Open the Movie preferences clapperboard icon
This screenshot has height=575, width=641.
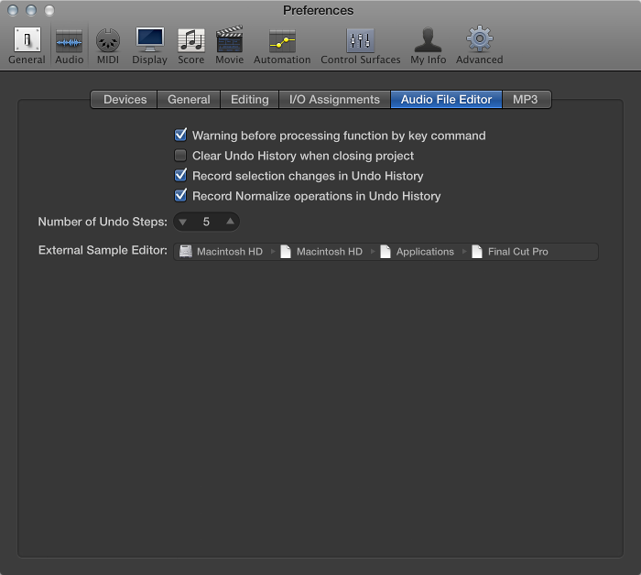coord(229,39)
